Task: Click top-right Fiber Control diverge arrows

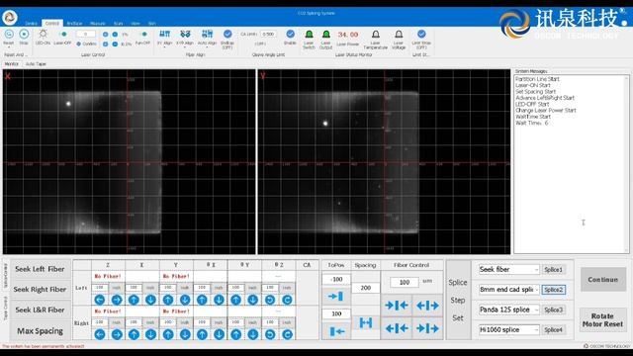Action: click(427, 306)
